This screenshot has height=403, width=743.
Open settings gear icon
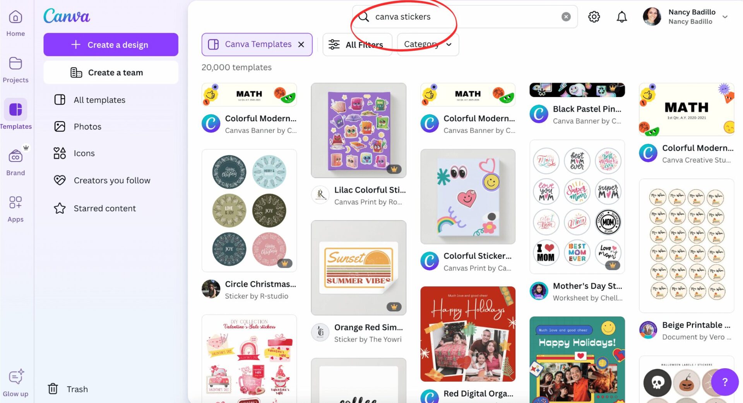(x=594, y=17)
